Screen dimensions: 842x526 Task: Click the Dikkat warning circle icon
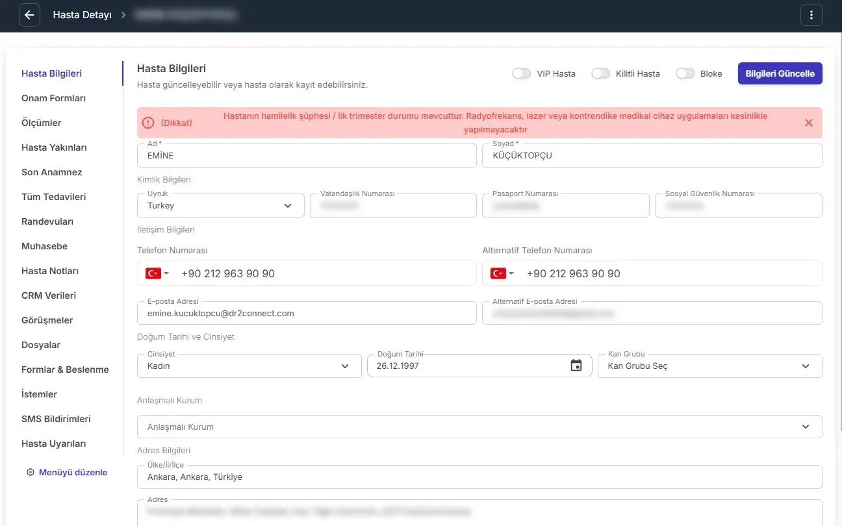click(x=148, y=123)
